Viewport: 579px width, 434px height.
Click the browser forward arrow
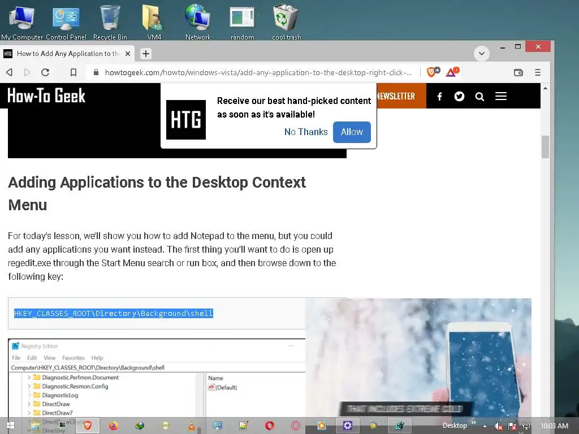coord(27,72)
